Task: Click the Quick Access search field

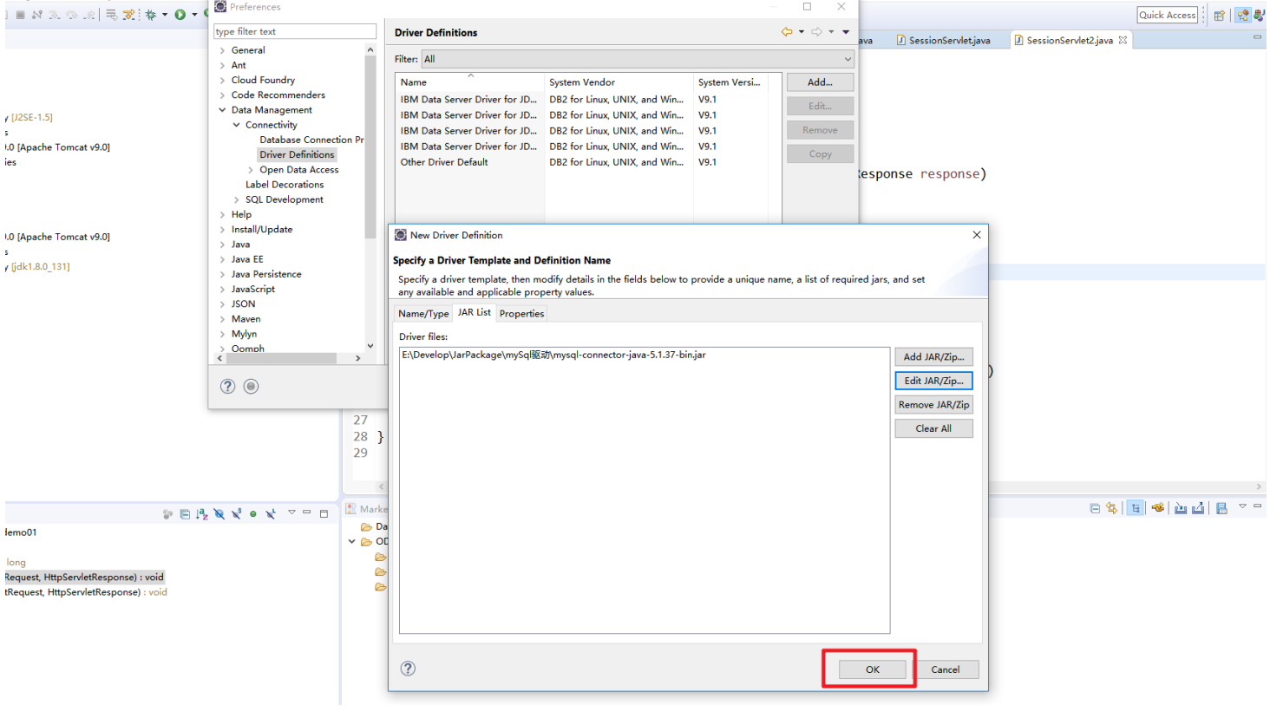Action: [1167, 15]
